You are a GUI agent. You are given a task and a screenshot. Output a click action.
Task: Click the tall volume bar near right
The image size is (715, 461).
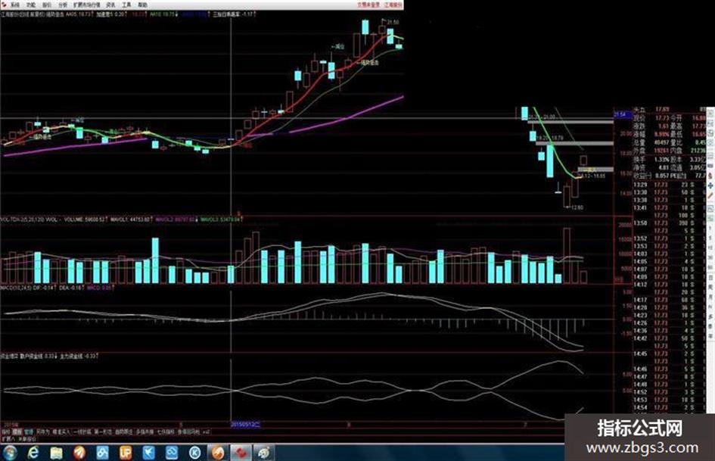(x=567, y=256)
